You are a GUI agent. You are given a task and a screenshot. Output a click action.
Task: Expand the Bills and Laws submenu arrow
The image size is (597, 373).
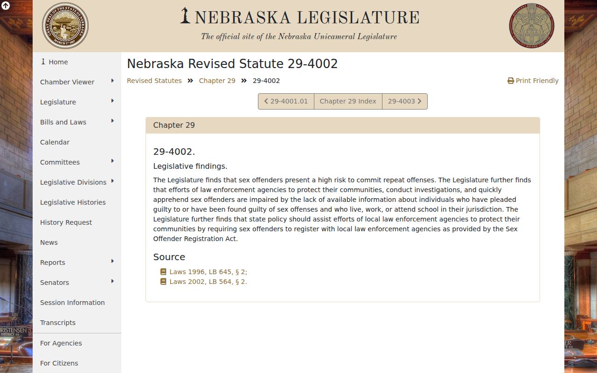[x=112, y=121]
